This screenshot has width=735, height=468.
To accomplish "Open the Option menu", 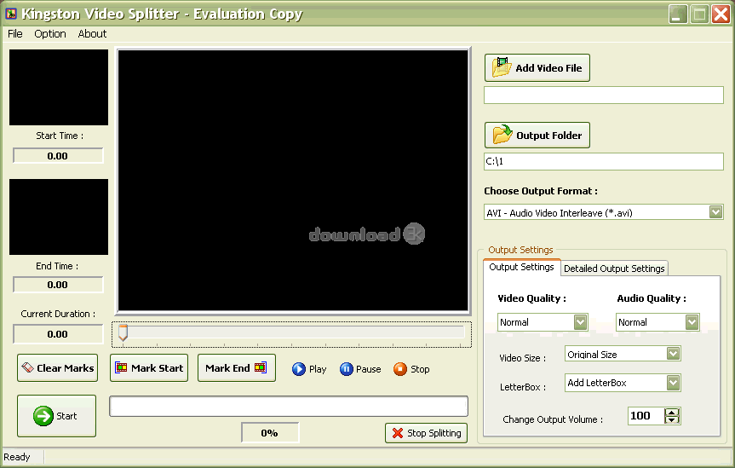I will pyautogui.click(x=50, y=34).
